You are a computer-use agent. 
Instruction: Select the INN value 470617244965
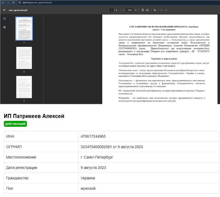(93, 136)
